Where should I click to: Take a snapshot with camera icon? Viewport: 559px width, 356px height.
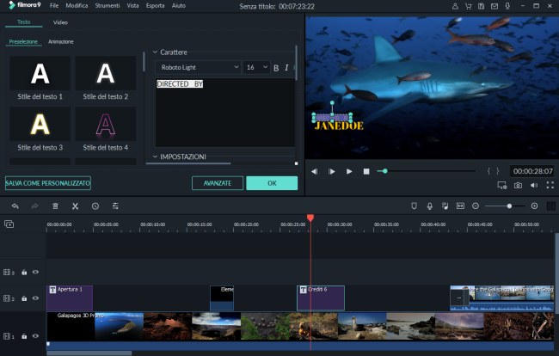click(518, 185)
